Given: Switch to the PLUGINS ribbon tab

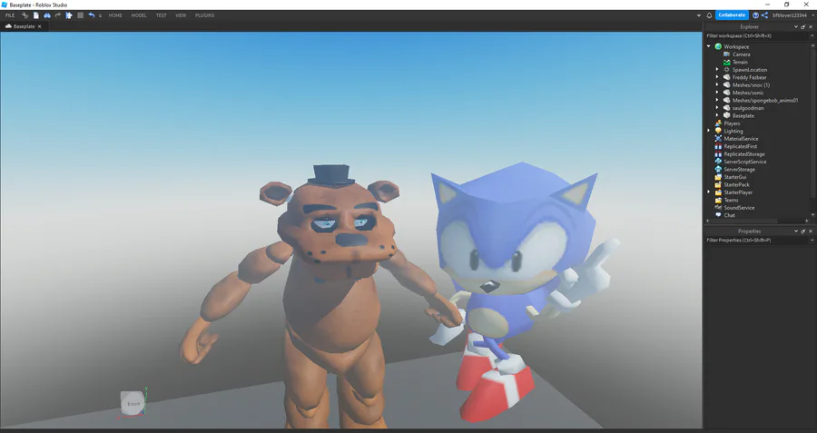Looking at the screenshot, I should pyautogui.click(x=205, y=15).
